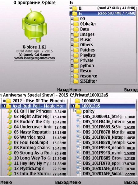The image size is (138, 185).
Task: Expand the resource folder
Action: (x=72, y=76)
